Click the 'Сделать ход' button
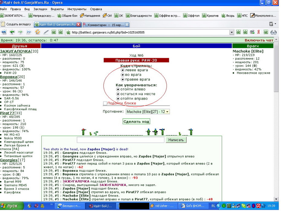 point(136,122)
